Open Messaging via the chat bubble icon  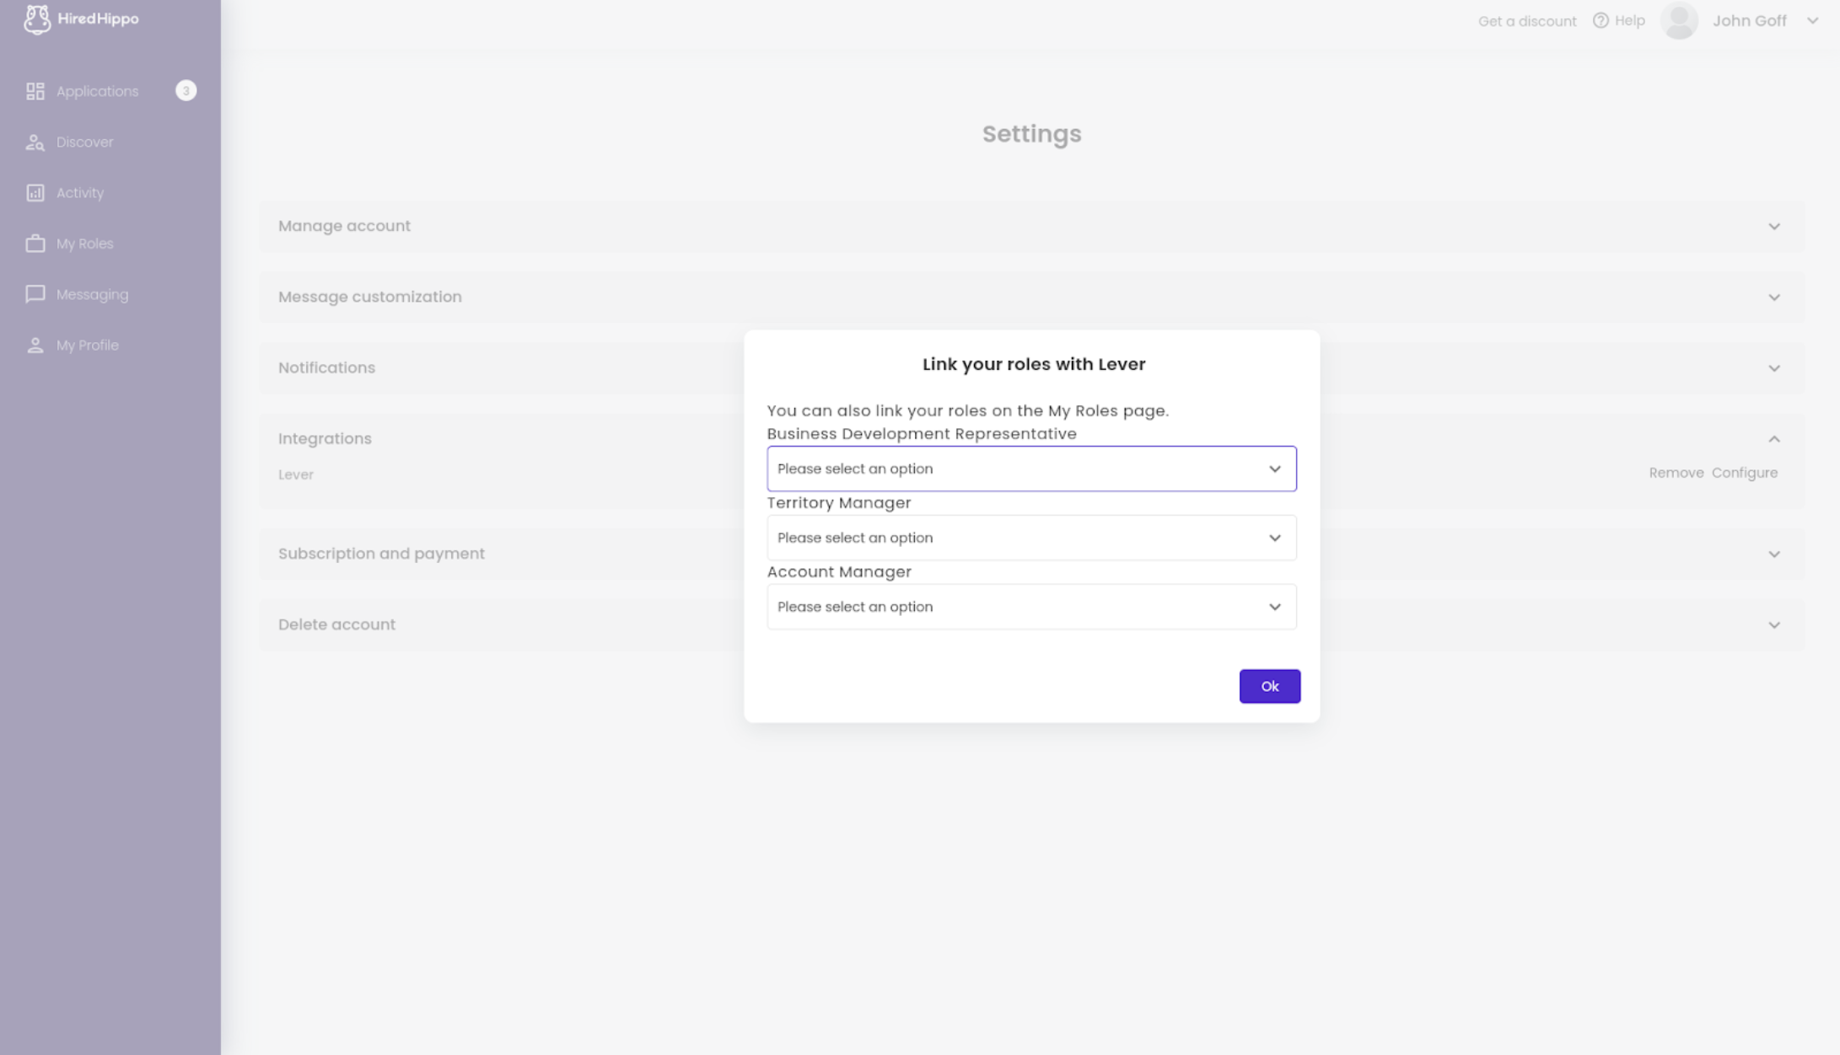tap(35, 294)
